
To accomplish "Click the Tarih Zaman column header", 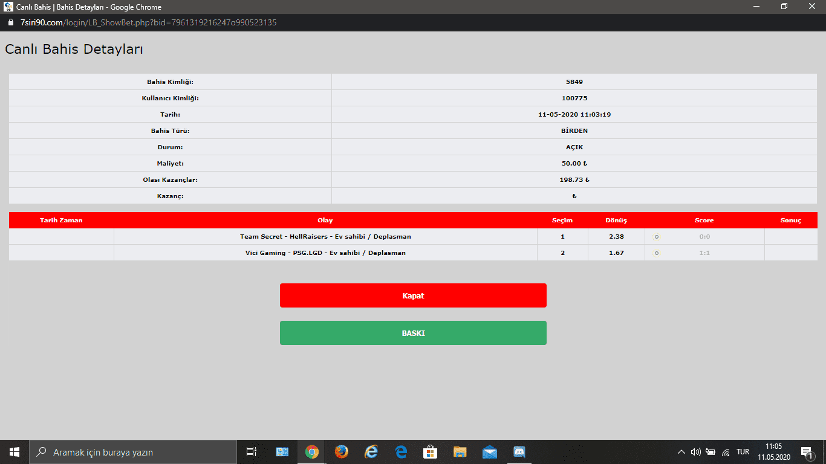I will [61, 221].
